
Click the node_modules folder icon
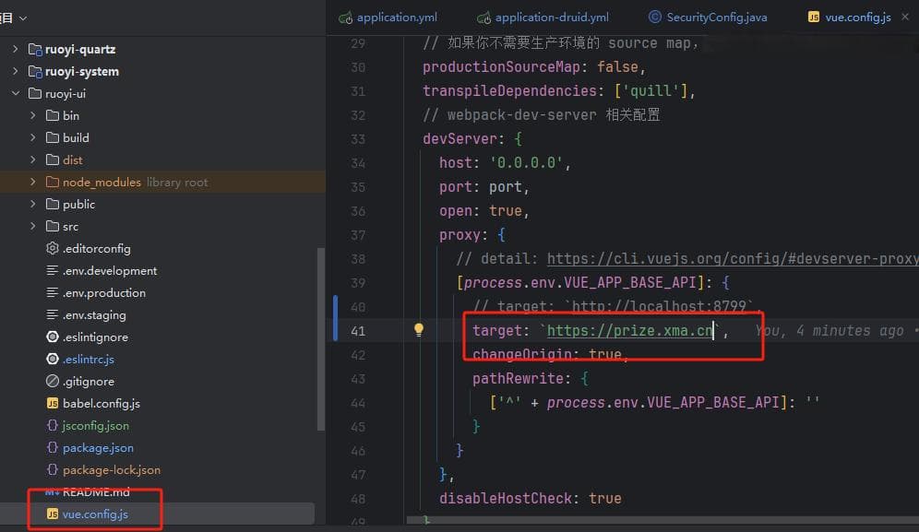pyautogui.click(x=53, y=183)
